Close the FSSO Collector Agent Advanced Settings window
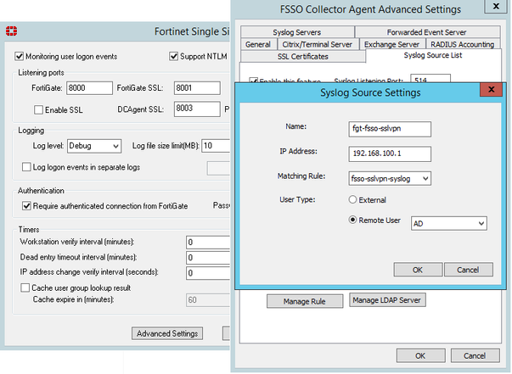512x374 pixels. coord(492,9)
